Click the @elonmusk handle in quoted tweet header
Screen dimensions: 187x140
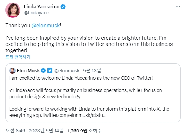67,71
